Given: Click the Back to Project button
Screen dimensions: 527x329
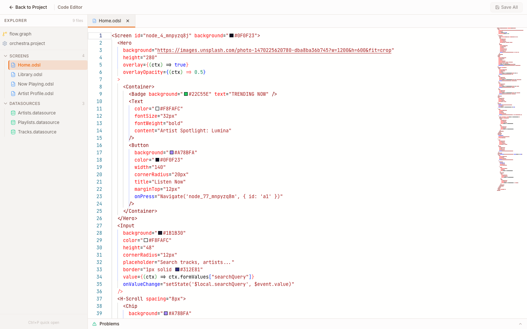Looking at the screenshot, I should [x=28, y=7].
